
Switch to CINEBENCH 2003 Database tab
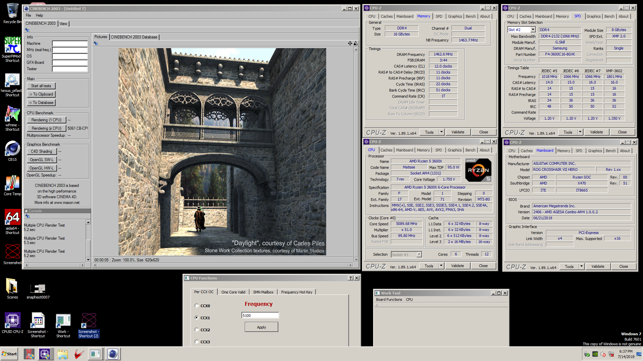[x=134, y=37]
